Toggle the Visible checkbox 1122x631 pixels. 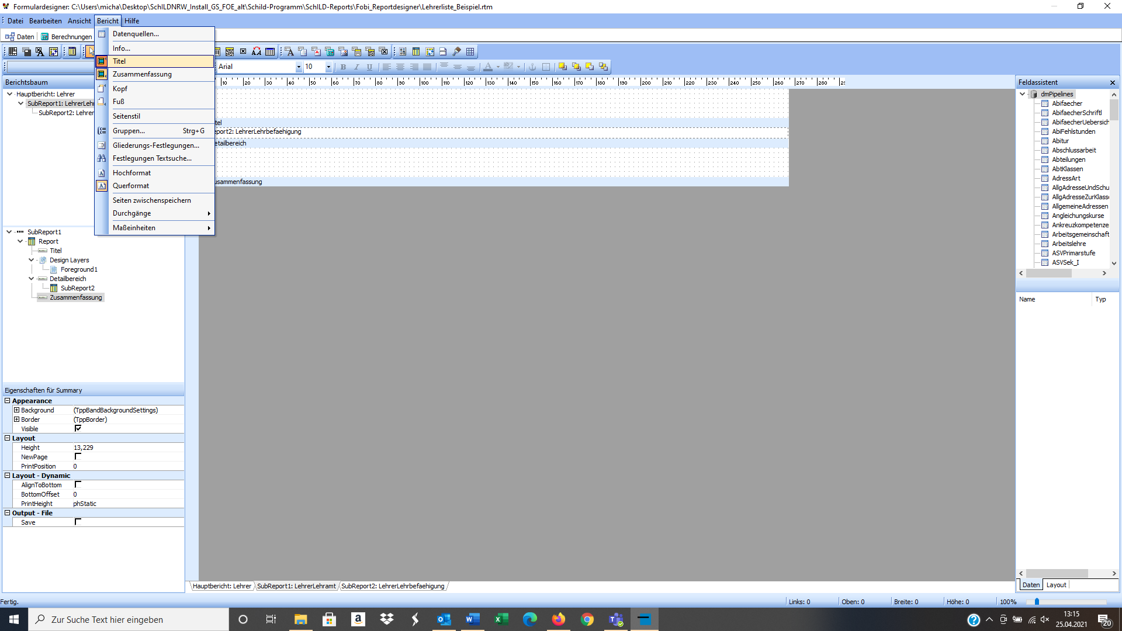[x=78, y=428]
